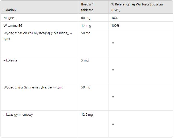Click the "100%" RWS value
The image size is (174, 138).
pyautogui.click(x=115, y=26)
